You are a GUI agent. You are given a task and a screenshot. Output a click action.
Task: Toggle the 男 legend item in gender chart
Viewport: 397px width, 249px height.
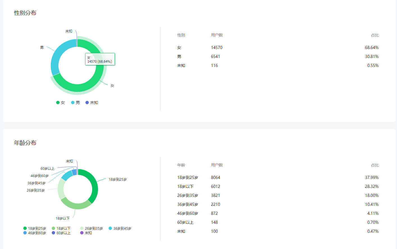tap(75, 103)
